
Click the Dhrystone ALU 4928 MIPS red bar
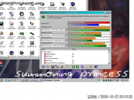coord(89,22)
